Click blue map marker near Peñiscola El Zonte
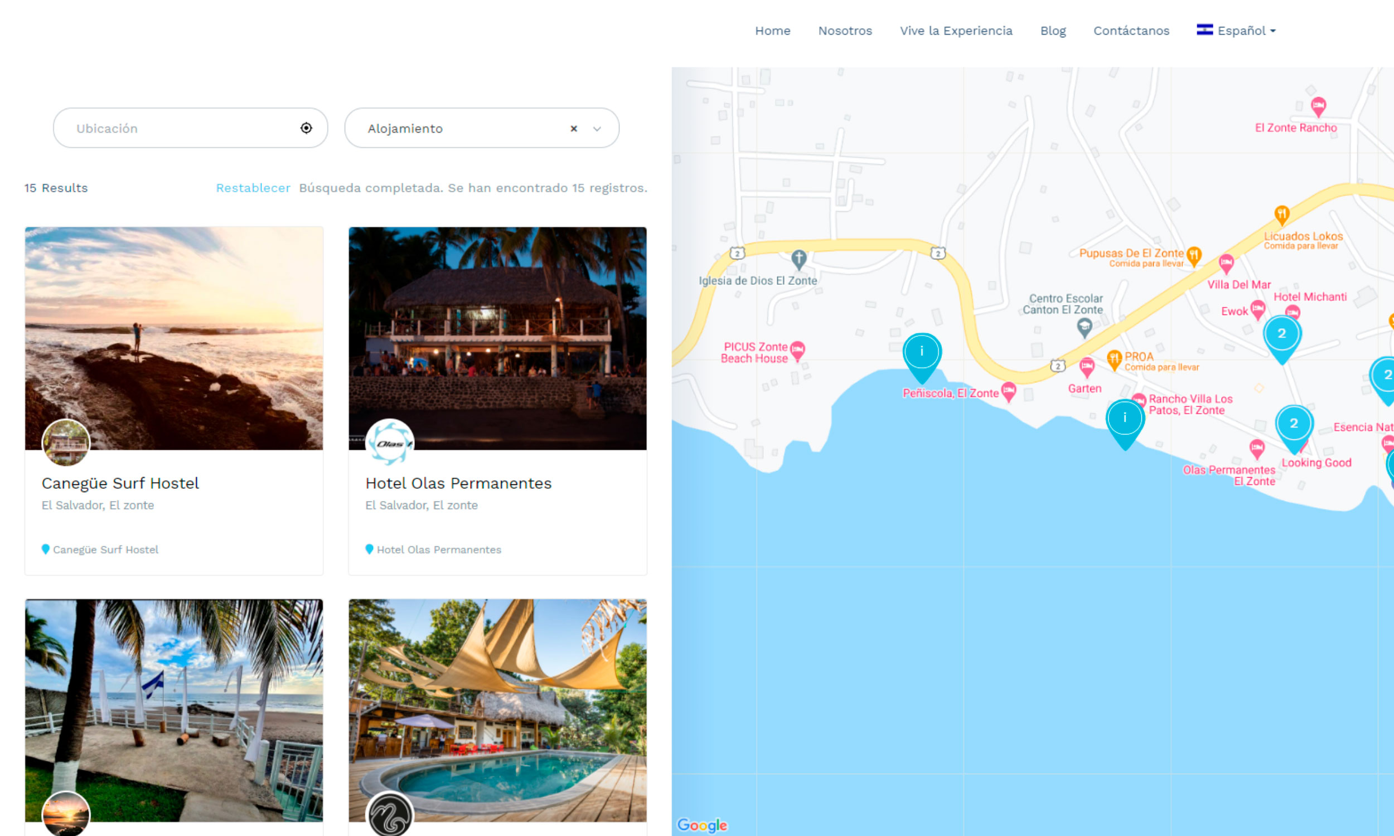The image size is (1394, 836). click(921, 353)
